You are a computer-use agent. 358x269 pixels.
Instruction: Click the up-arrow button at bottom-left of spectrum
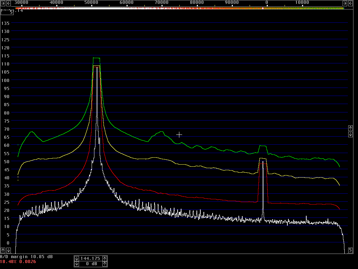3,250
